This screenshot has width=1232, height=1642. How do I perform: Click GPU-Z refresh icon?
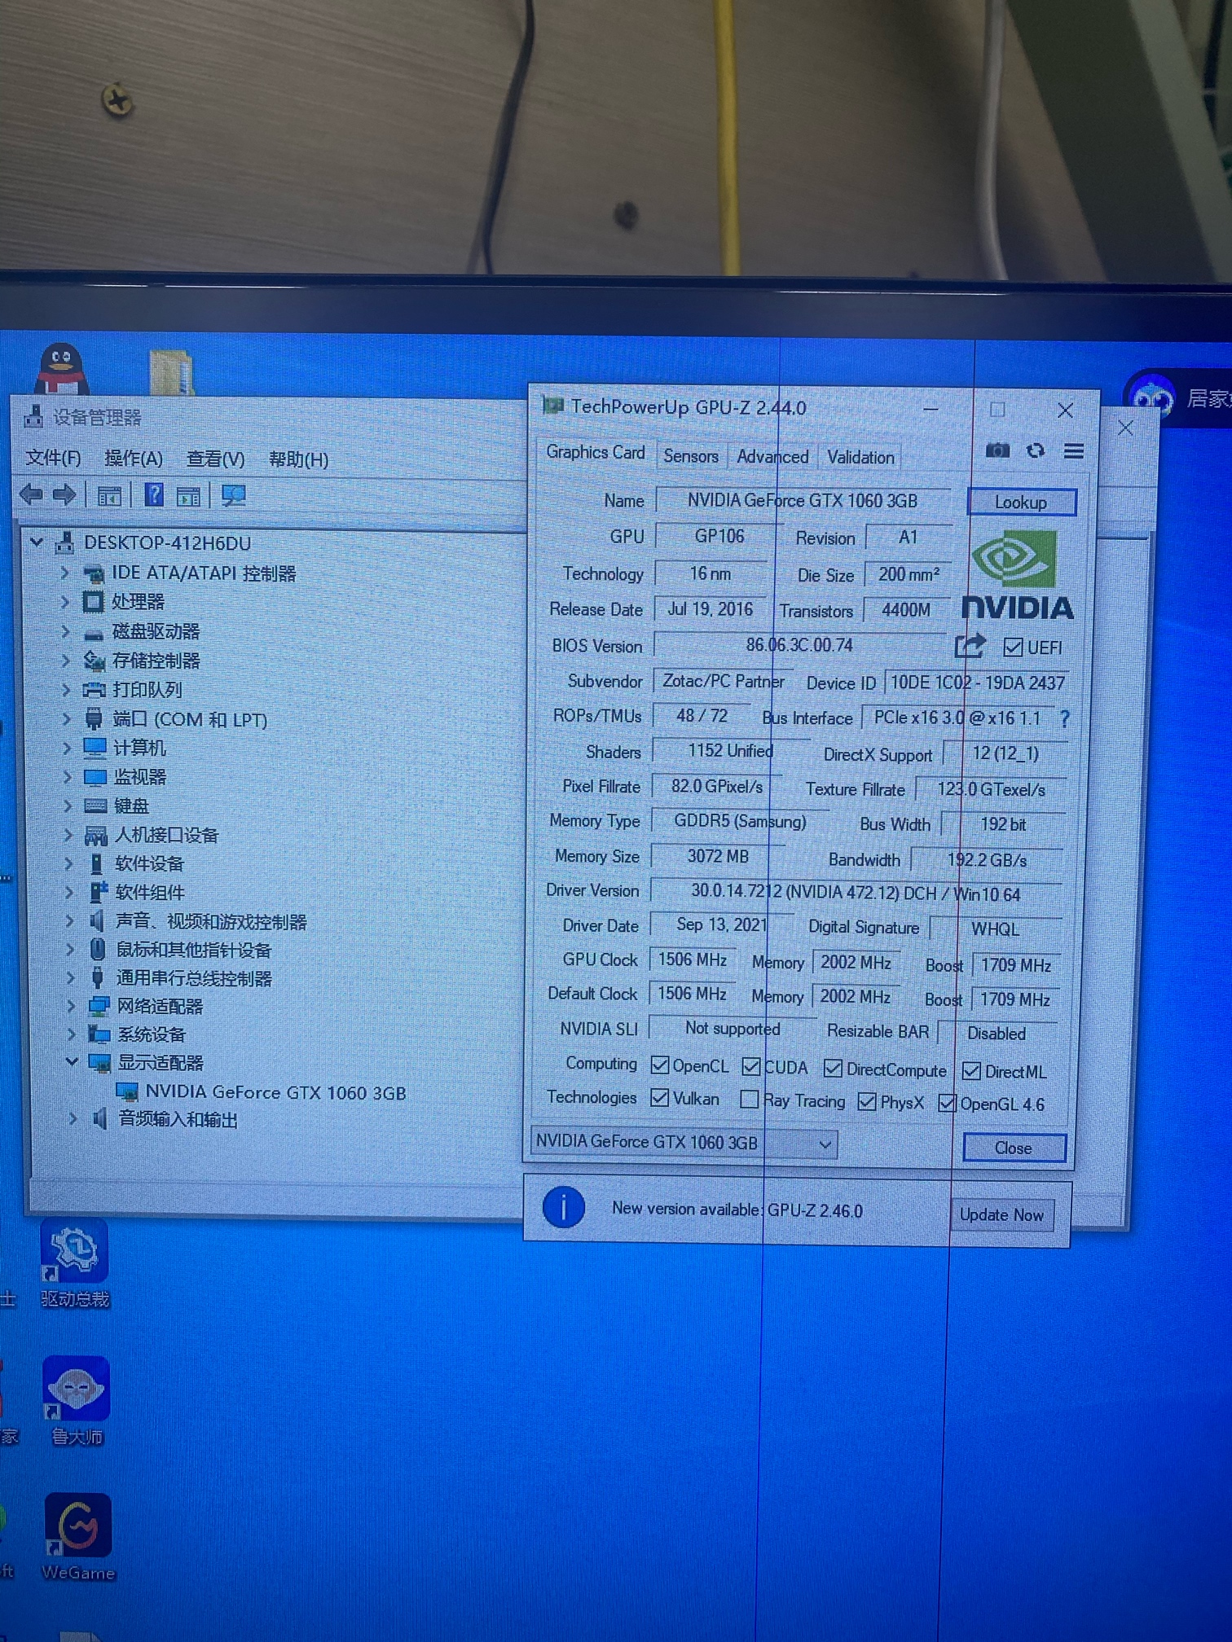pyautogui.click(x=1036, y=450)
